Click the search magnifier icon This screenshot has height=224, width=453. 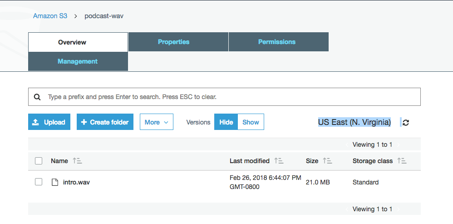tap(37, 97)
